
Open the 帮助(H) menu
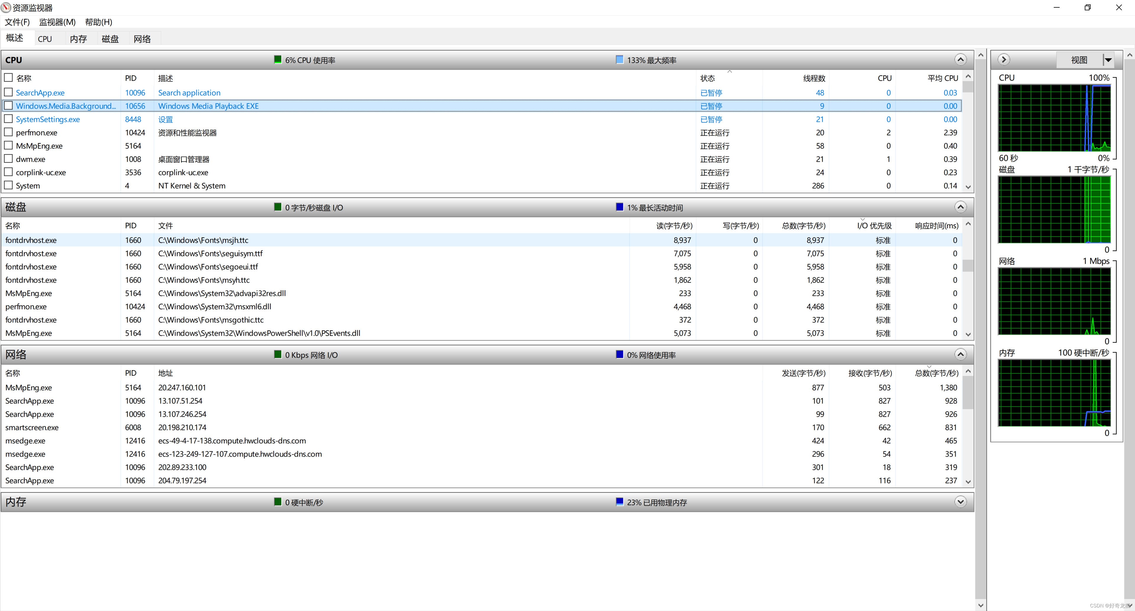point(99,22)
